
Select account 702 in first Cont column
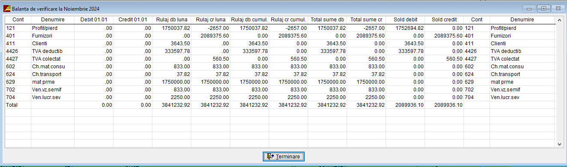coord(10,90)
